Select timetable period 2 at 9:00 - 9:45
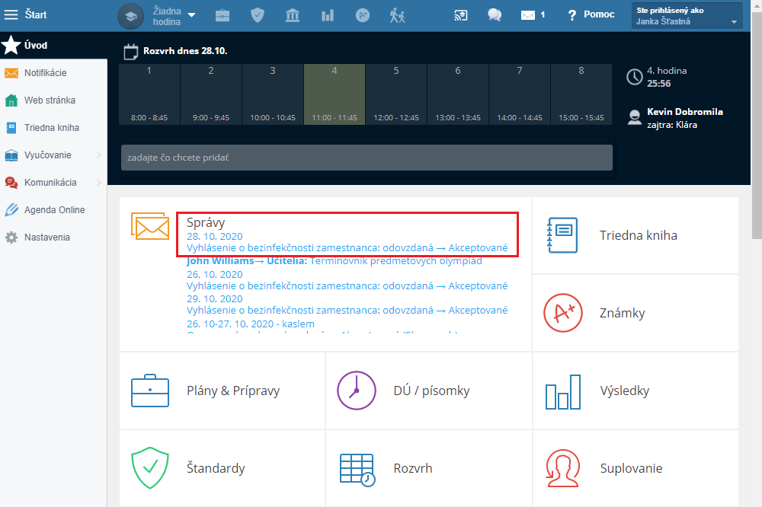This screenshot has height=507, width=762. pos(211,94)
